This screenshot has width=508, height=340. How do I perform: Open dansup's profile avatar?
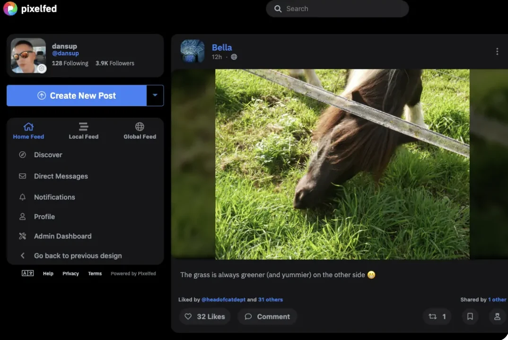(28, 55)
